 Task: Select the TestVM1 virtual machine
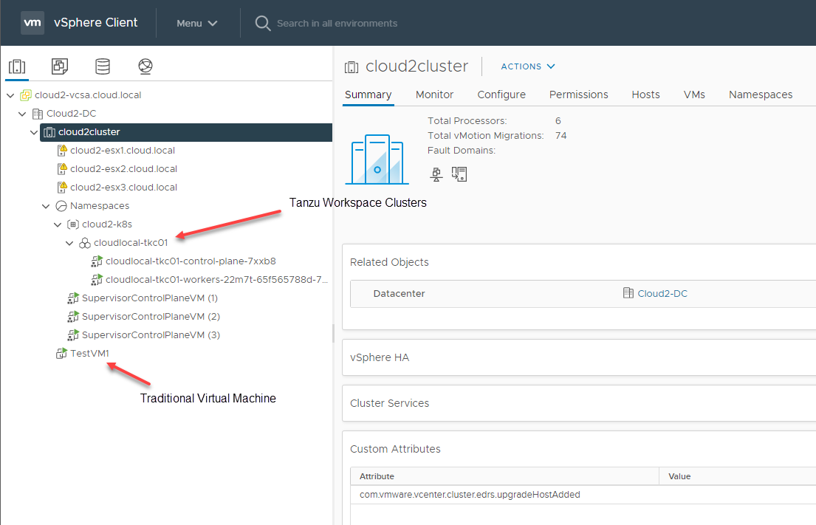[x=89, y=353]
